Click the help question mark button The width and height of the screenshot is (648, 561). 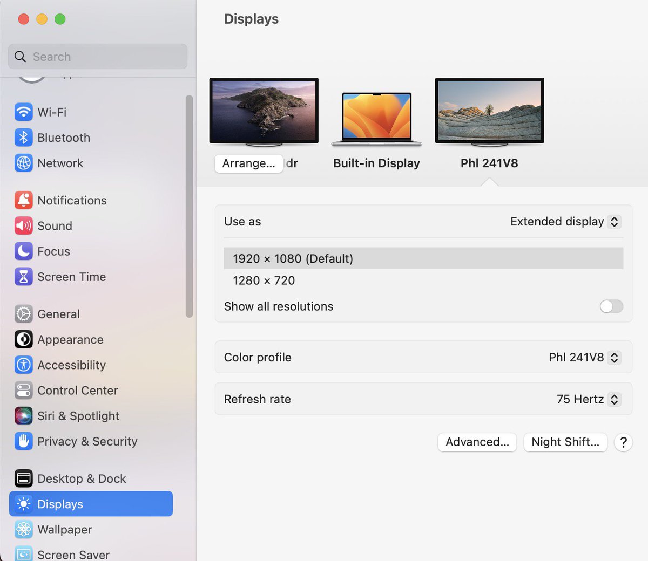pyautogui.click(x=623, y=442)
